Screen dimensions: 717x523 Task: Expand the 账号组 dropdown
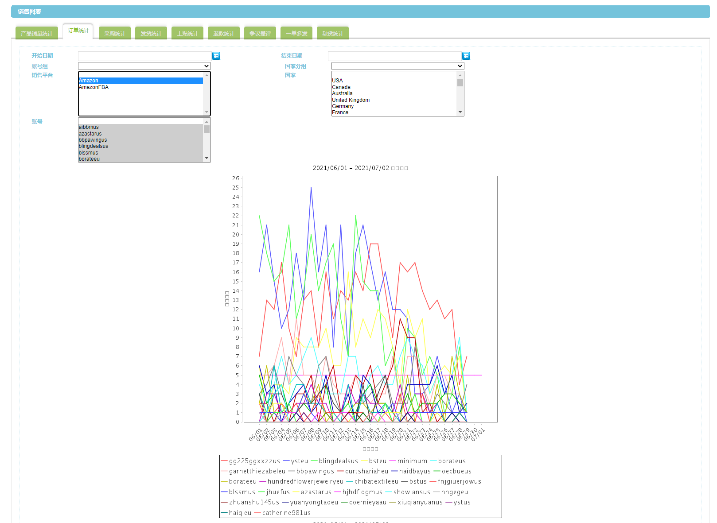144,66
